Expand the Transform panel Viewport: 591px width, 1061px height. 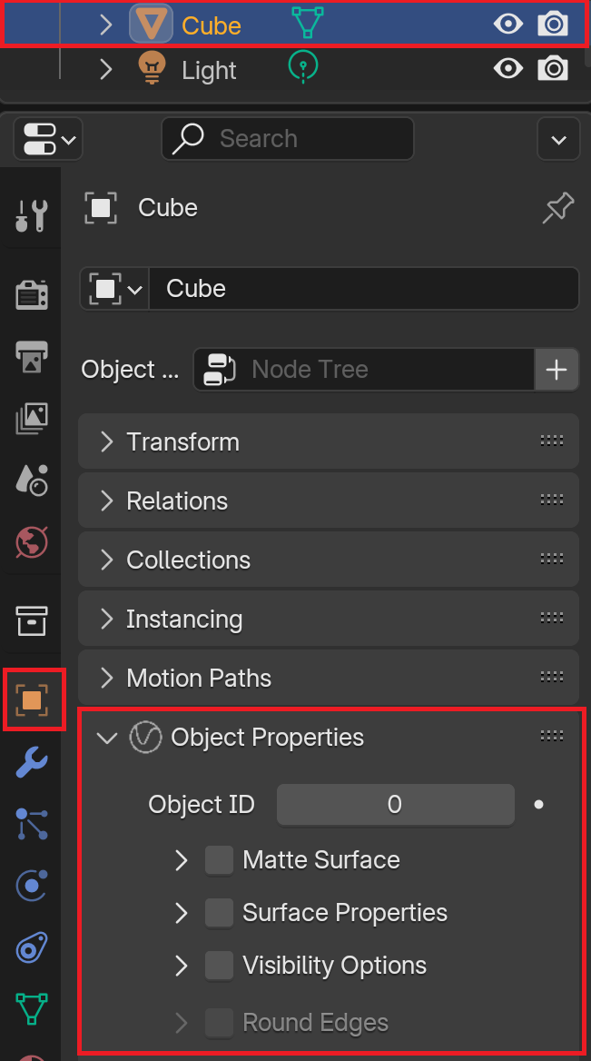(x=328, y=441)
